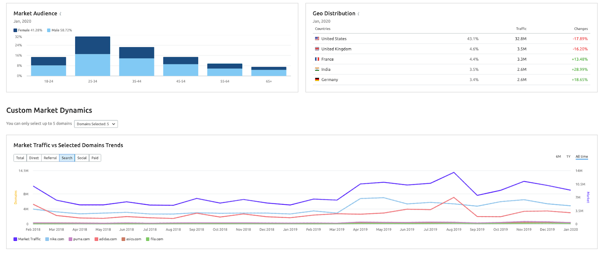This screenshot has height=253, width=602.
Task: Choose the 1Y time range
Action: click(568, 157)
